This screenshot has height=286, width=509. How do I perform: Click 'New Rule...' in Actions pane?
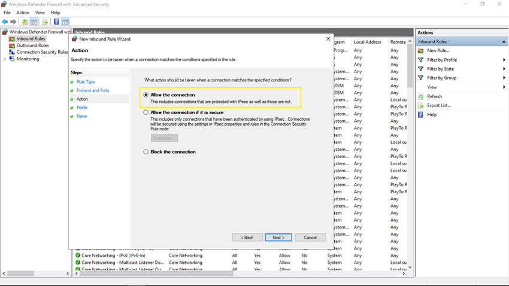pos(438,51)
